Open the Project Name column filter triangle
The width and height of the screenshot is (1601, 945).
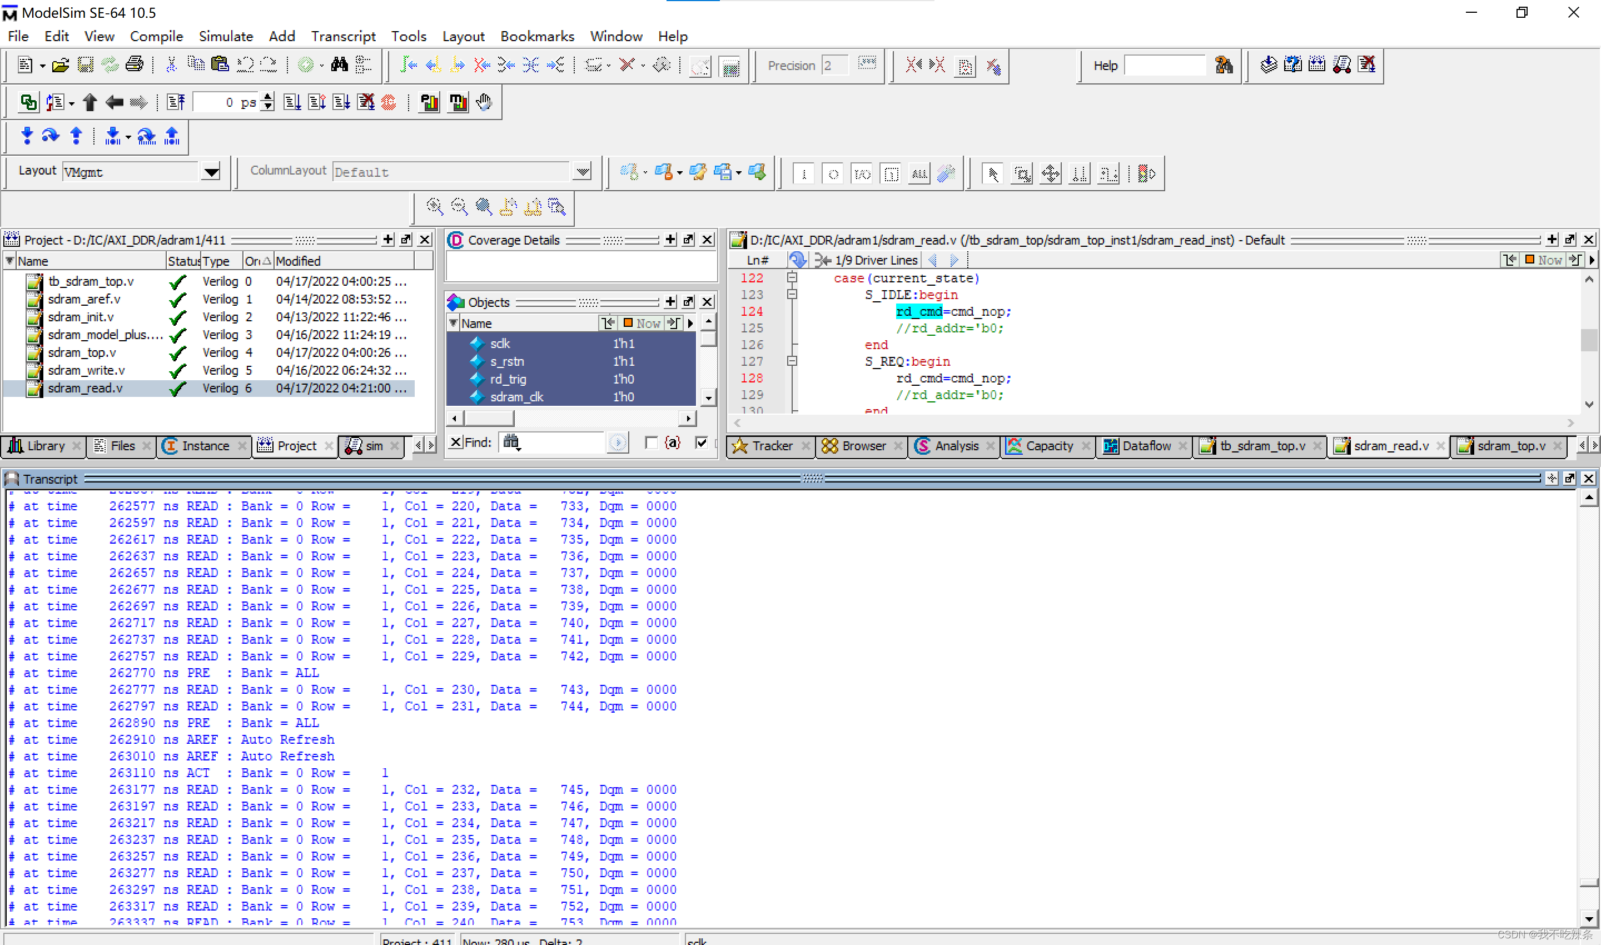(x=9, y=261)
